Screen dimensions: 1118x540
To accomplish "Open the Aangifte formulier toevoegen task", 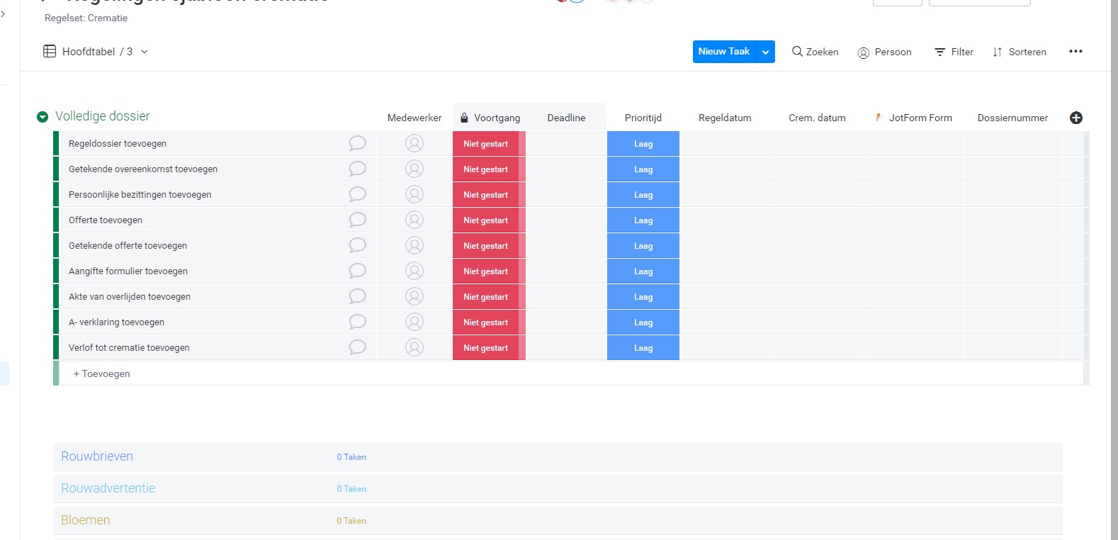I will click(128, 271).
